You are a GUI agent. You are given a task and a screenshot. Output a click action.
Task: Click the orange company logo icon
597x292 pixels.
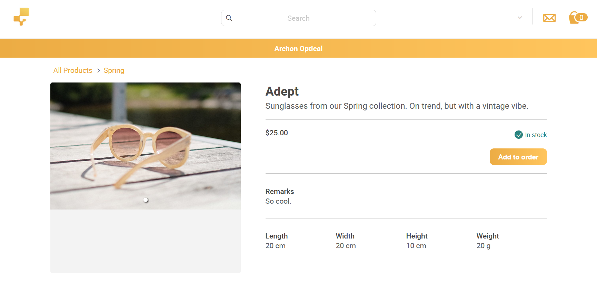coord(21,17)
